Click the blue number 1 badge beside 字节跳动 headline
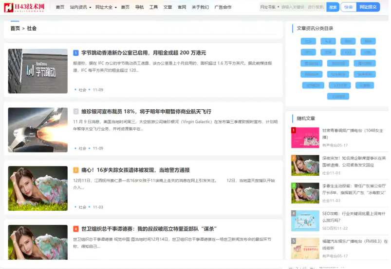The width and height of the screenshot is (391, 269). pyautogui.click(x=76, y=53)
